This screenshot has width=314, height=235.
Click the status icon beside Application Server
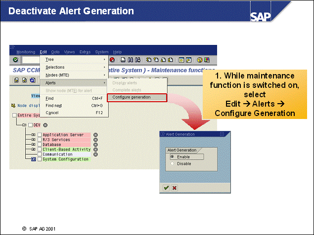(95, 135)
